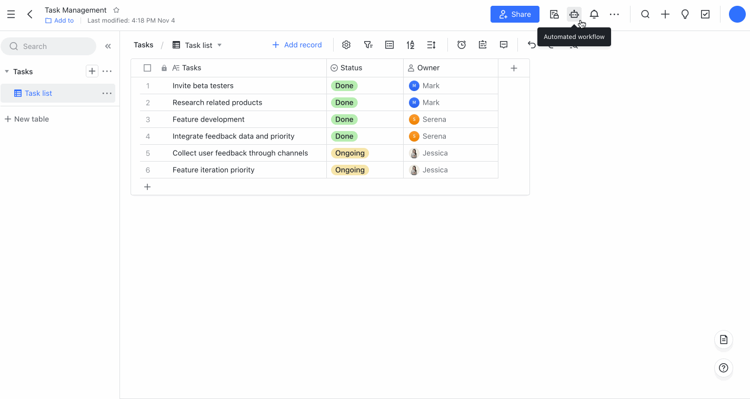Click the undo icon
Screen dimensions: 750x399
(x=532, y=45)
